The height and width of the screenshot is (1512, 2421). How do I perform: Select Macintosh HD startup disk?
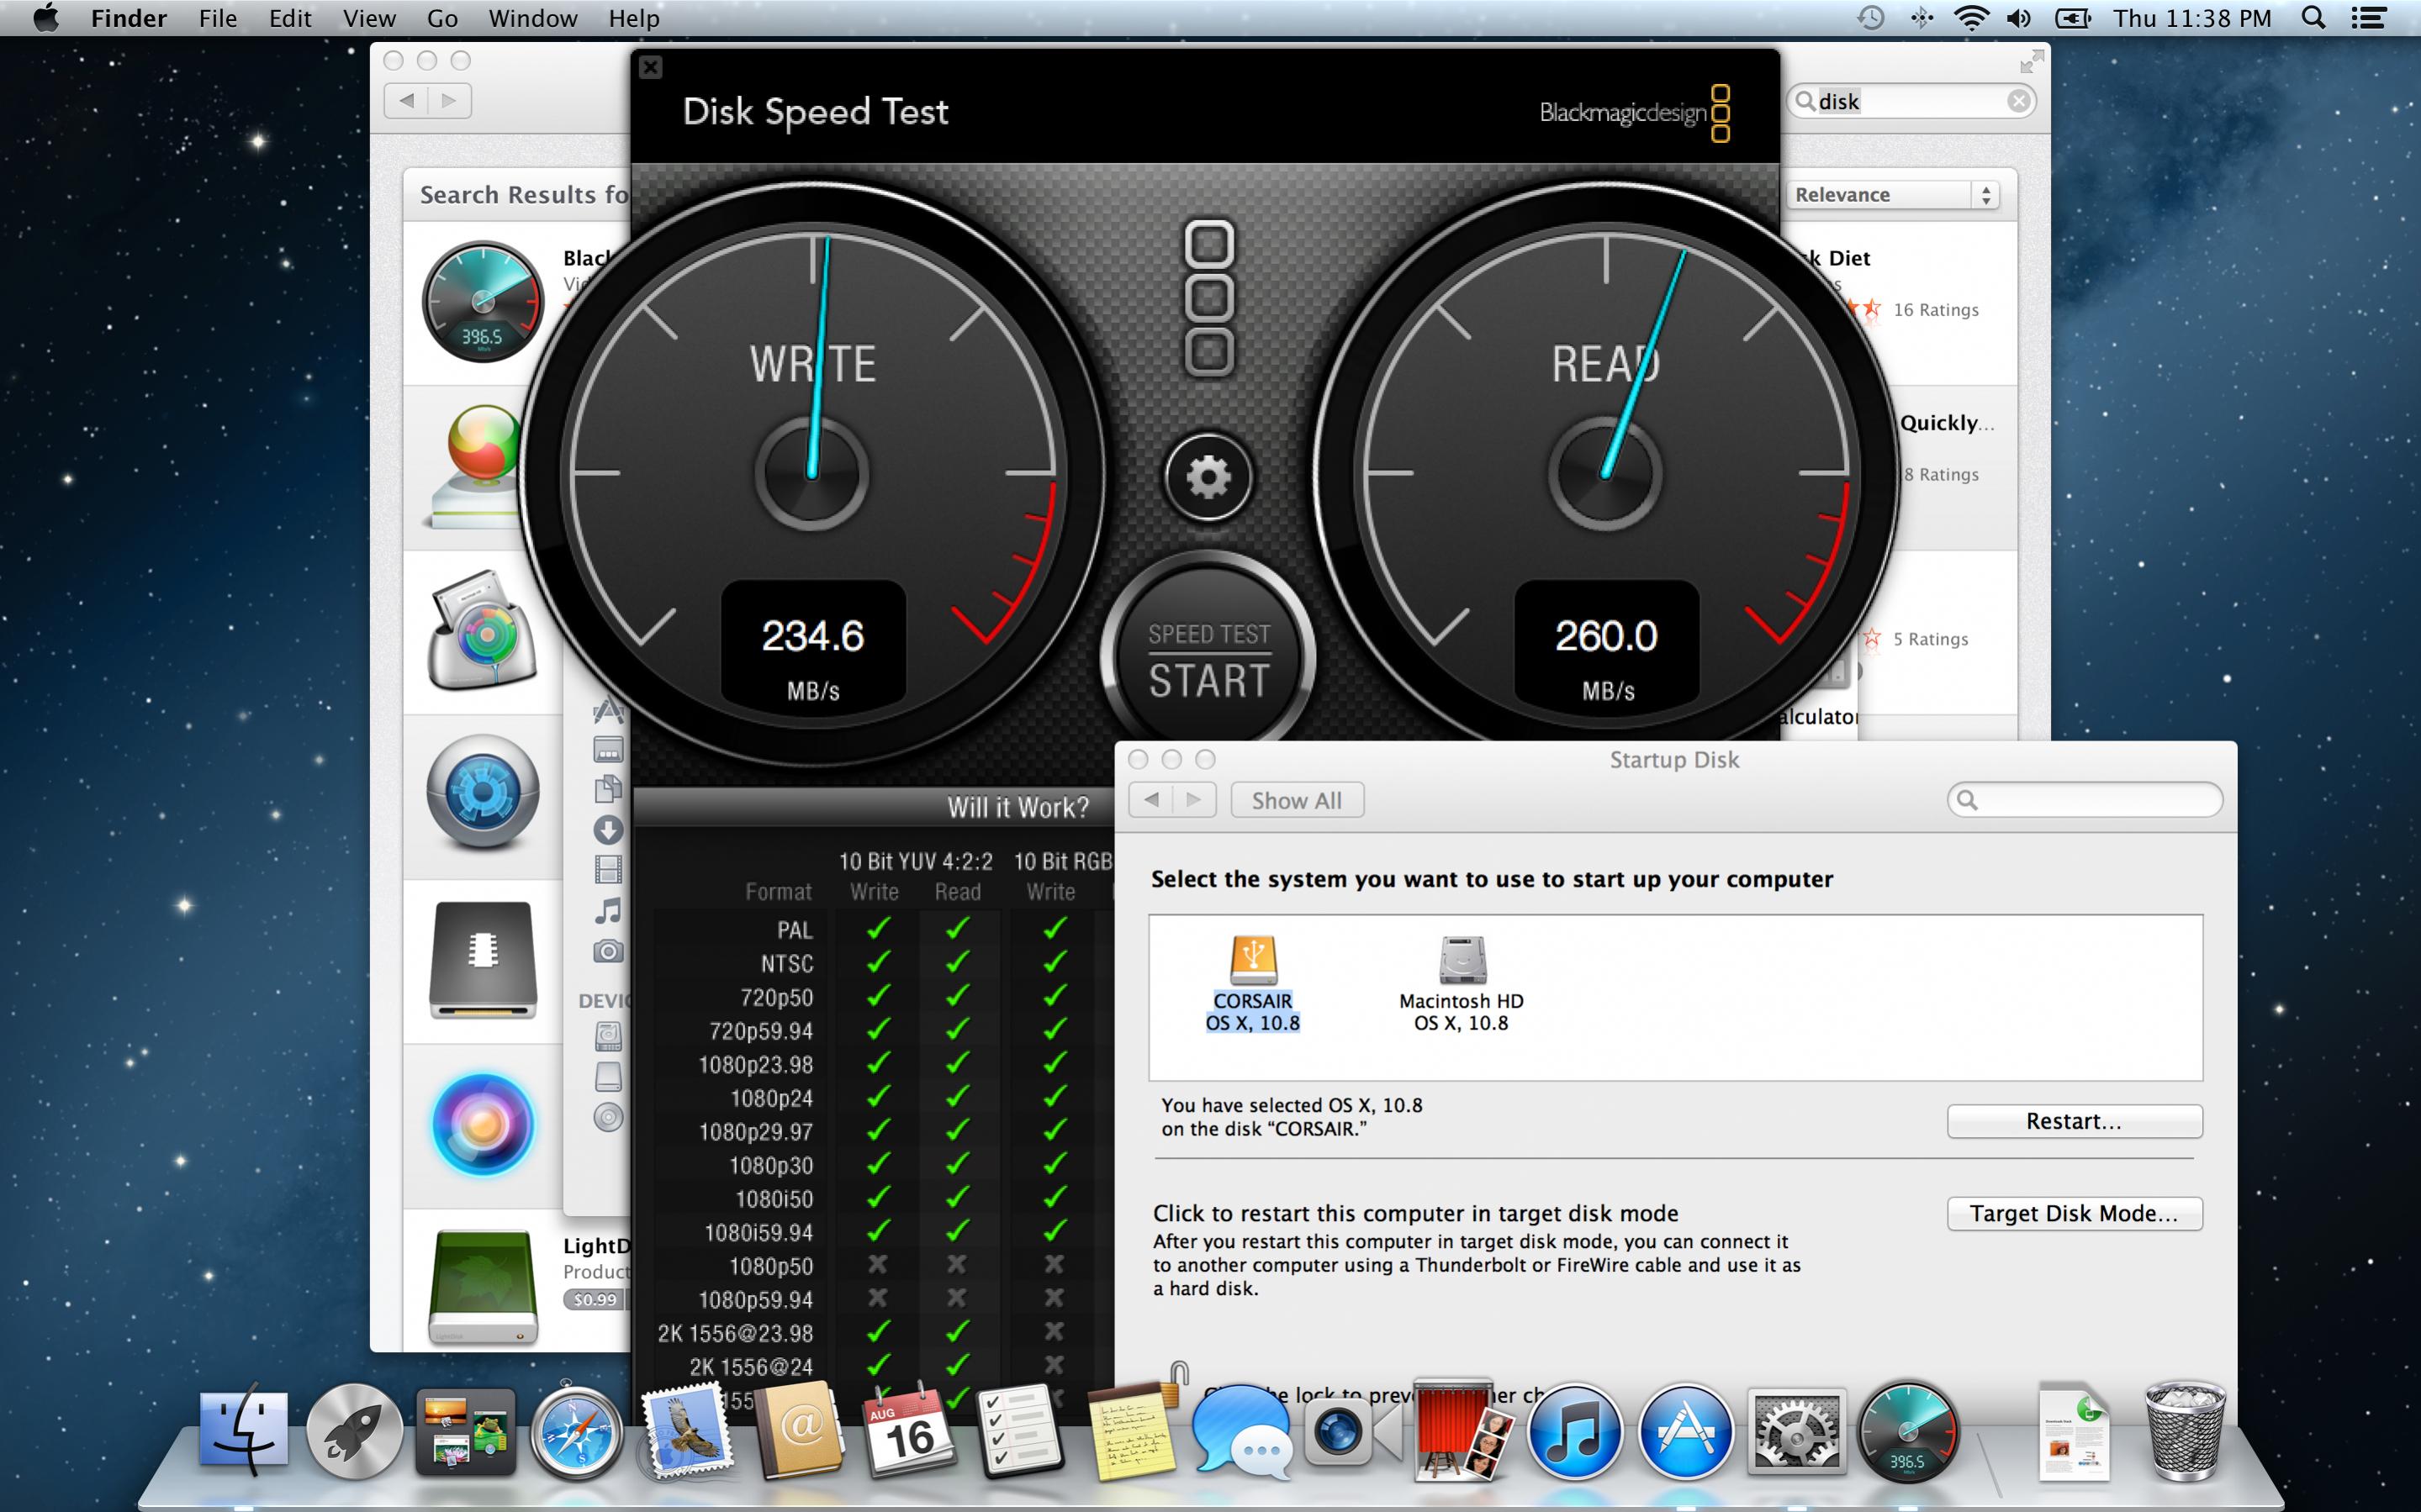[x=1461, y=983]
